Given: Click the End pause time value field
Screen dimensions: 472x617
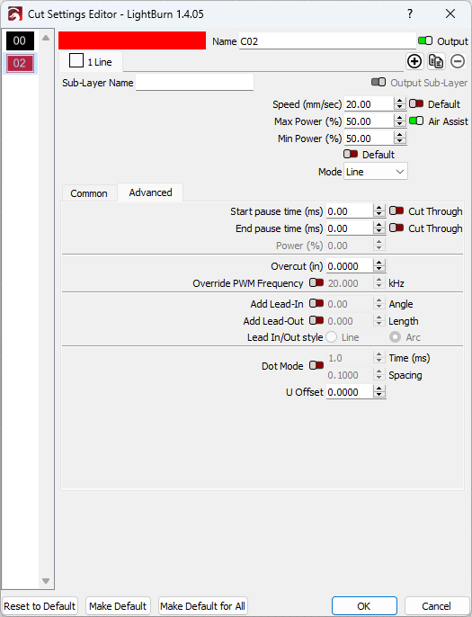Looking at the screenshot, I should click(x=349, y=228).
